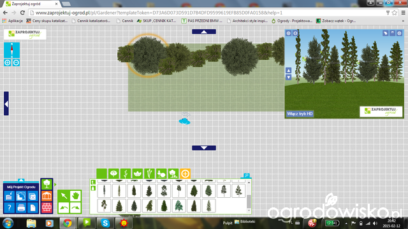408x229 pixels.
Task: Select the arrow pointer tool
Action: click(64, 196)
